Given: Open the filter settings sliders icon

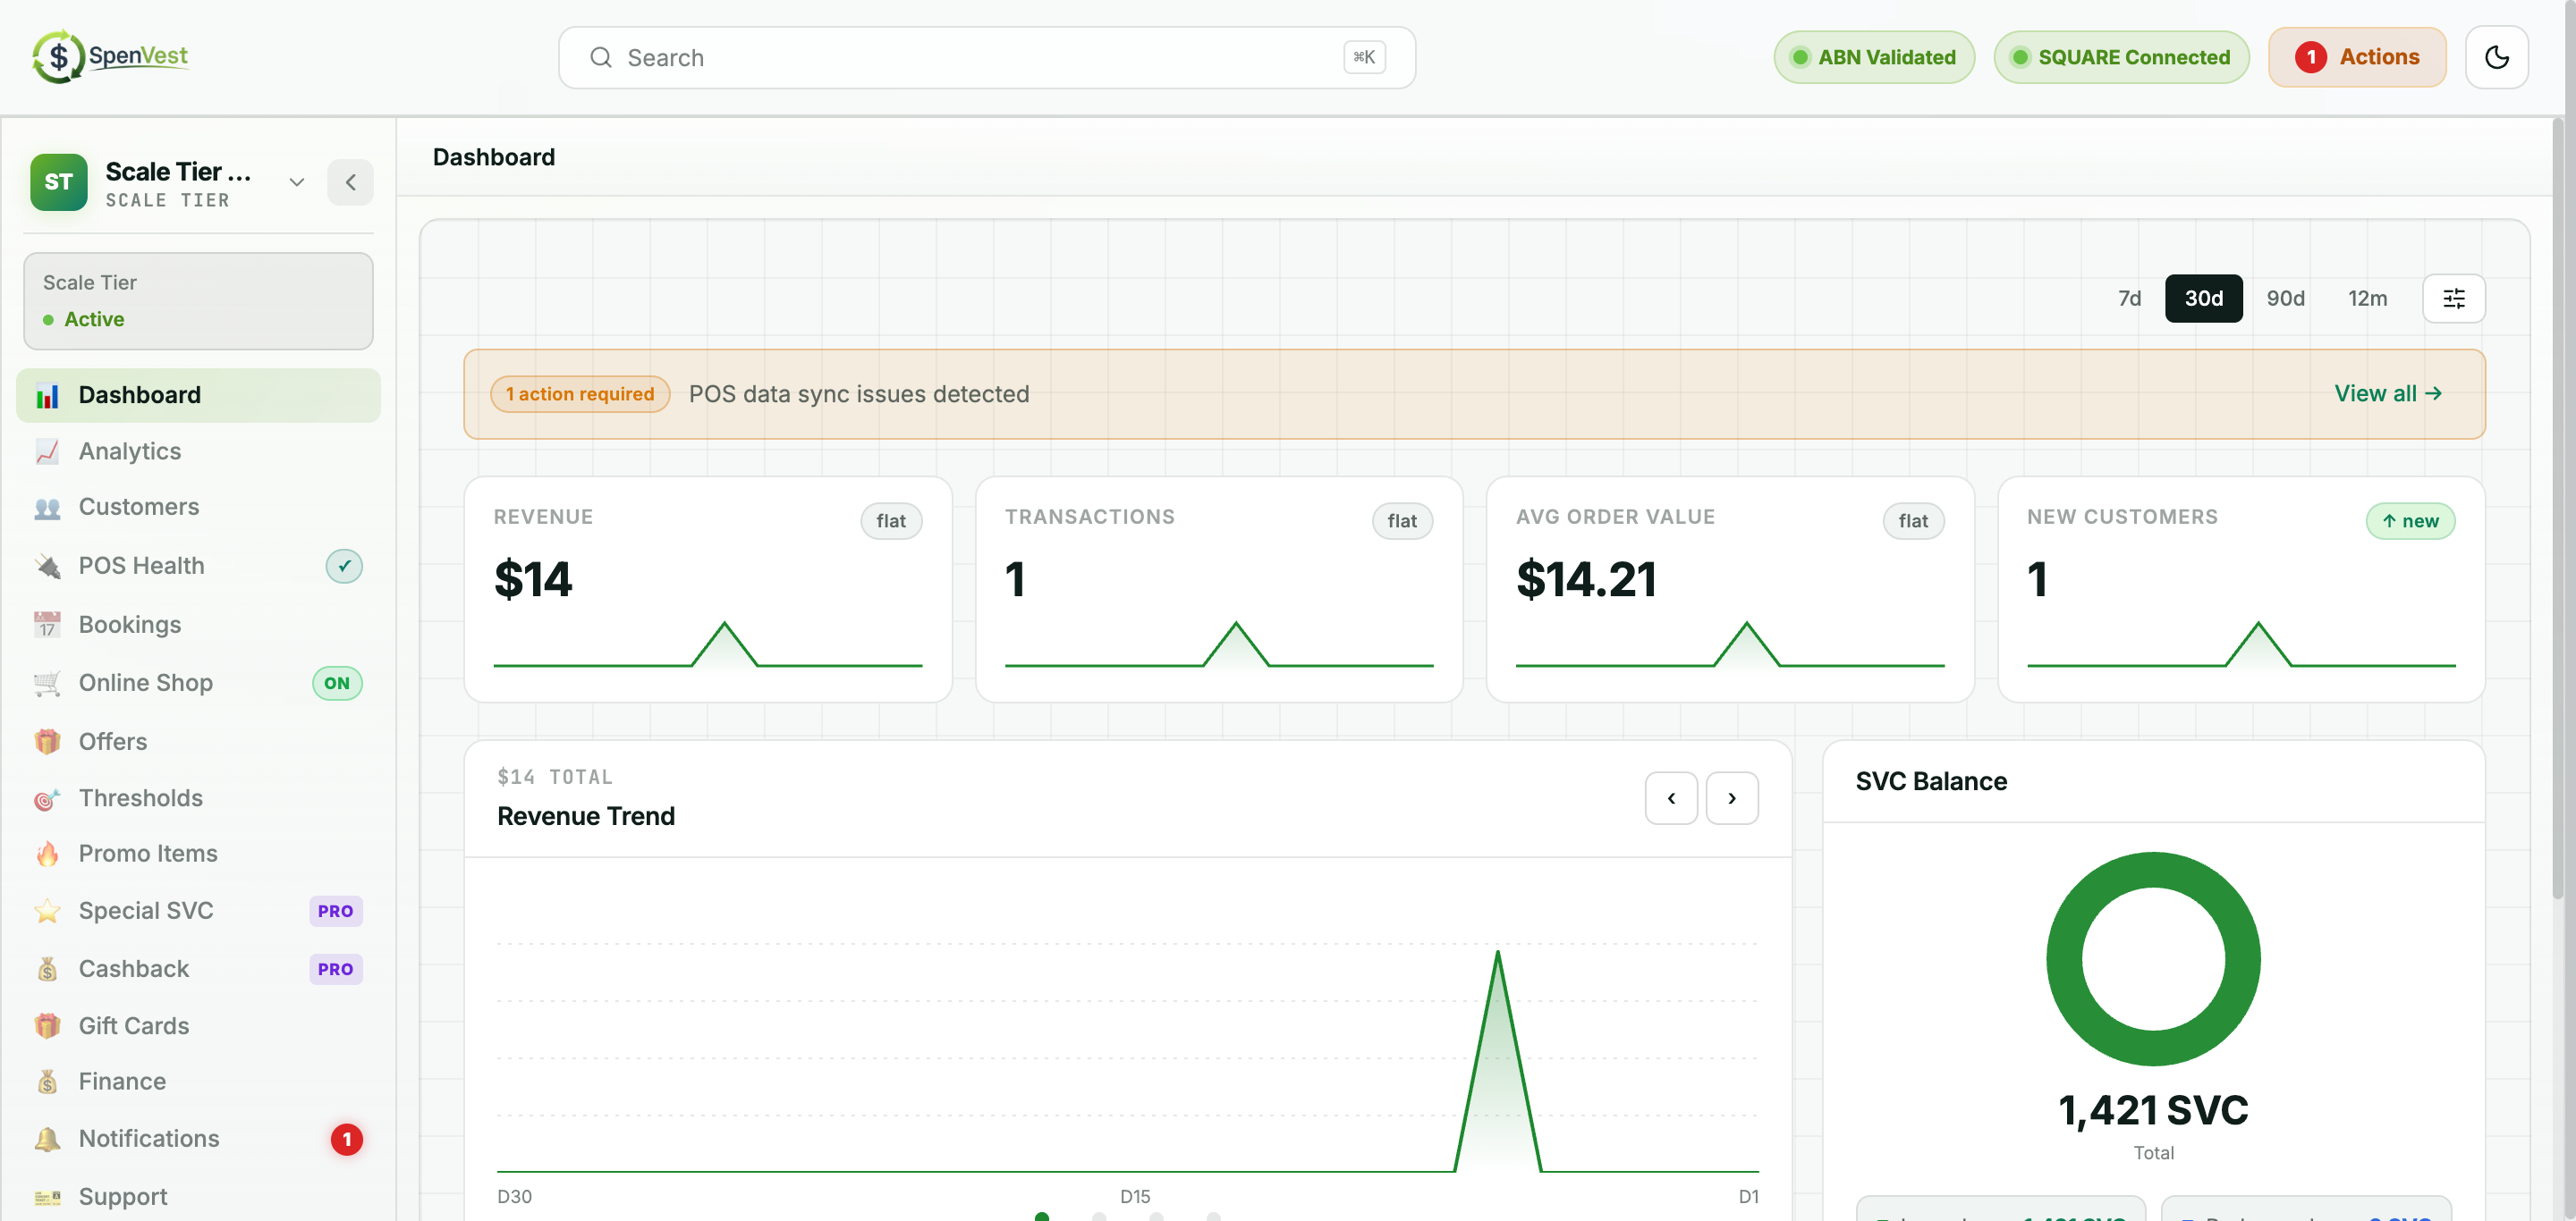Looking at the screenshot, I should (x=2453, y=298).
